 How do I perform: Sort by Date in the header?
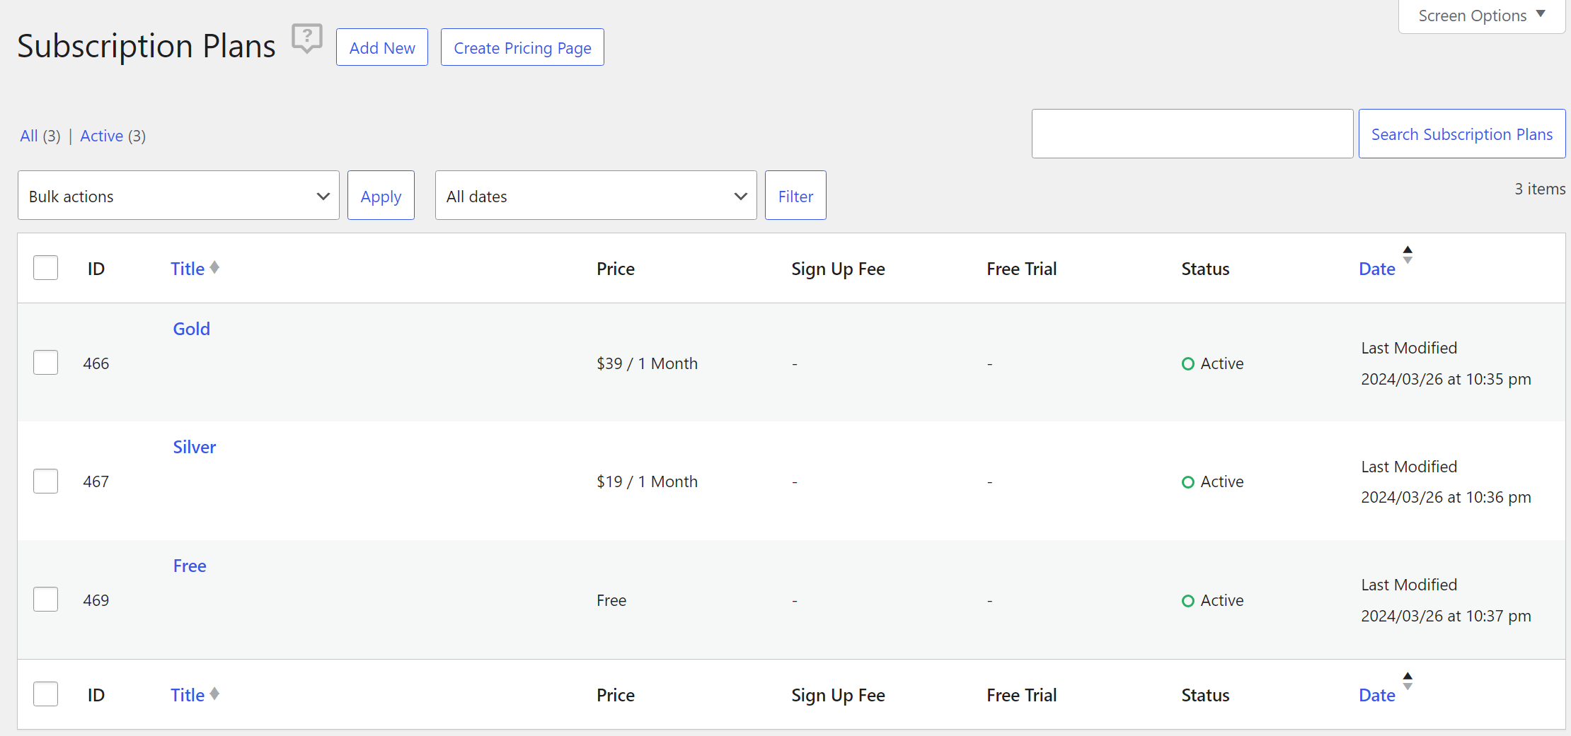pos(1377,269)
